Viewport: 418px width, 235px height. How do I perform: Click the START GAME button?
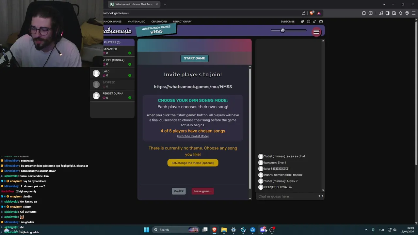point(194,58)
